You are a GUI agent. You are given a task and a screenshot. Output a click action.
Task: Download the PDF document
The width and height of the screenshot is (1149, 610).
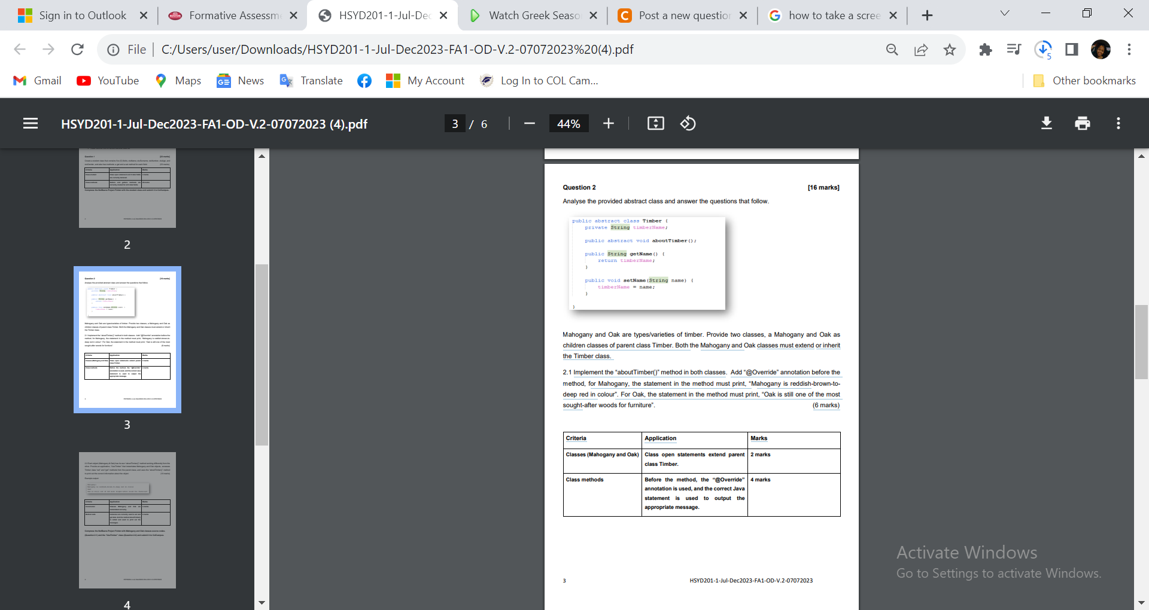1046,123
